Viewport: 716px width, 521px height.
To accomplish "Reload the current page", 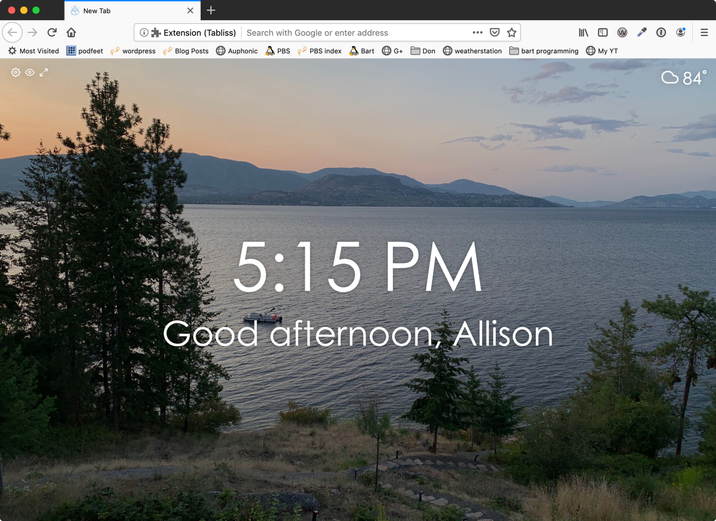I will 52,32.
